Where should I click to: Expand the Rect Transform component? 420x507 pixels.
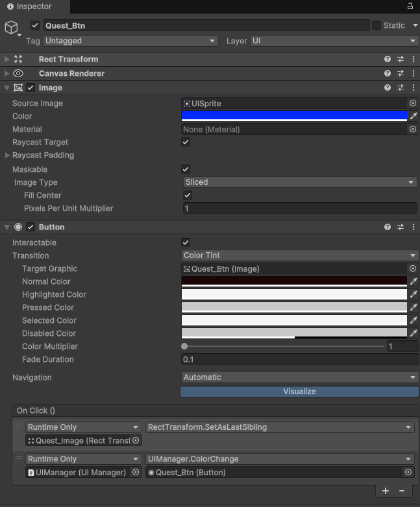click(x=6, y=59)
